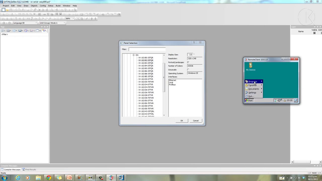Open the zoom 200% dropdown
This screenshot has width=322, height=181.
(73, 19)
